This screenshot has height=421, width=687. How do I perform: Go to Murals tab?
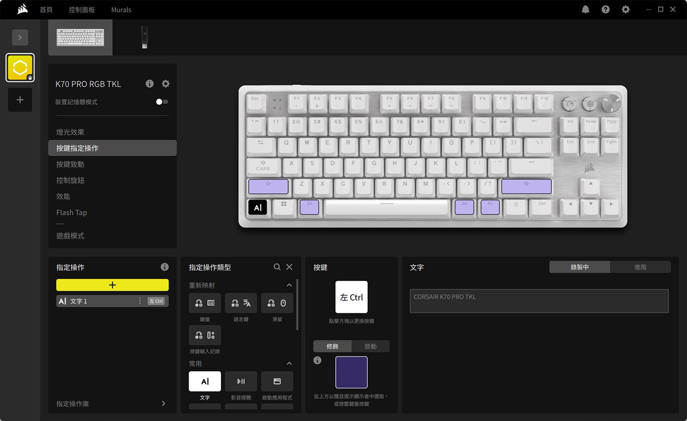point(121,10)
